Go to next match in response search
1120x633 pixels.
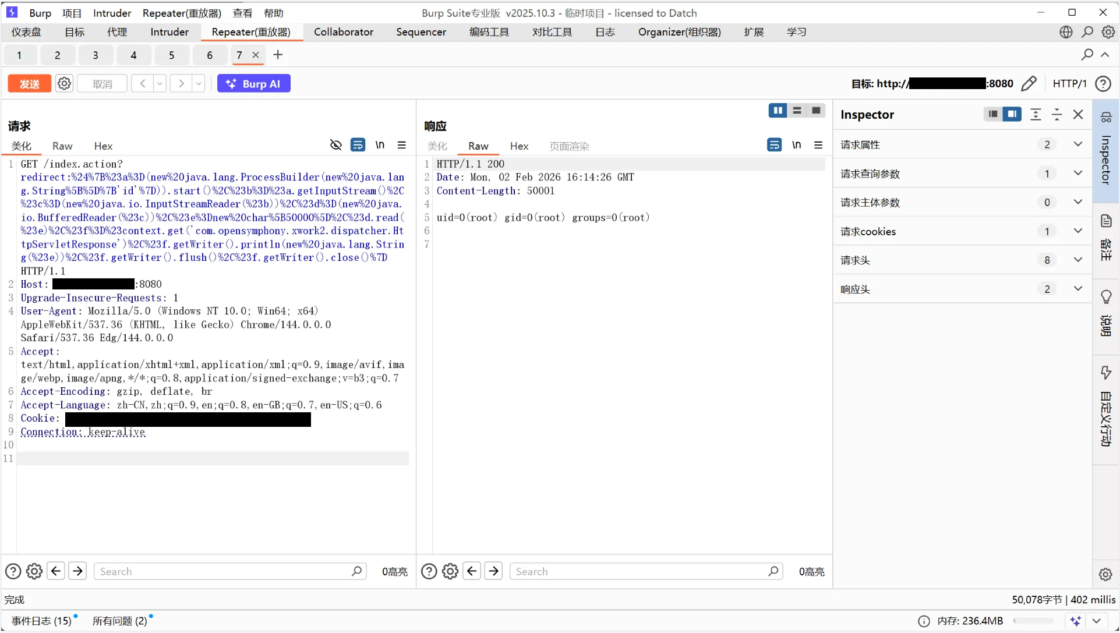tap(494, 571)
